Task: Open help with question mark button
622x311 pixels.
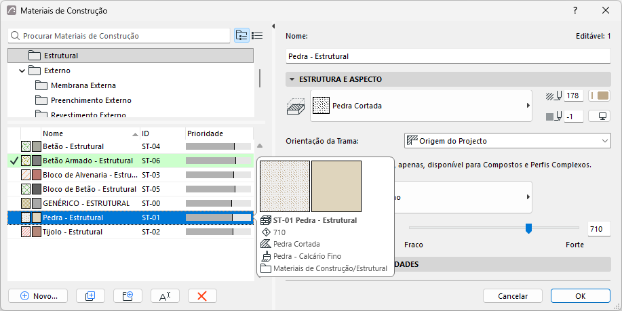Action: [575, 11]
